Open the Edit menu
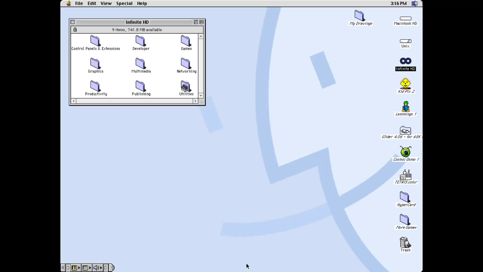This screenshot has width=483, height=272. coord(92,3)
